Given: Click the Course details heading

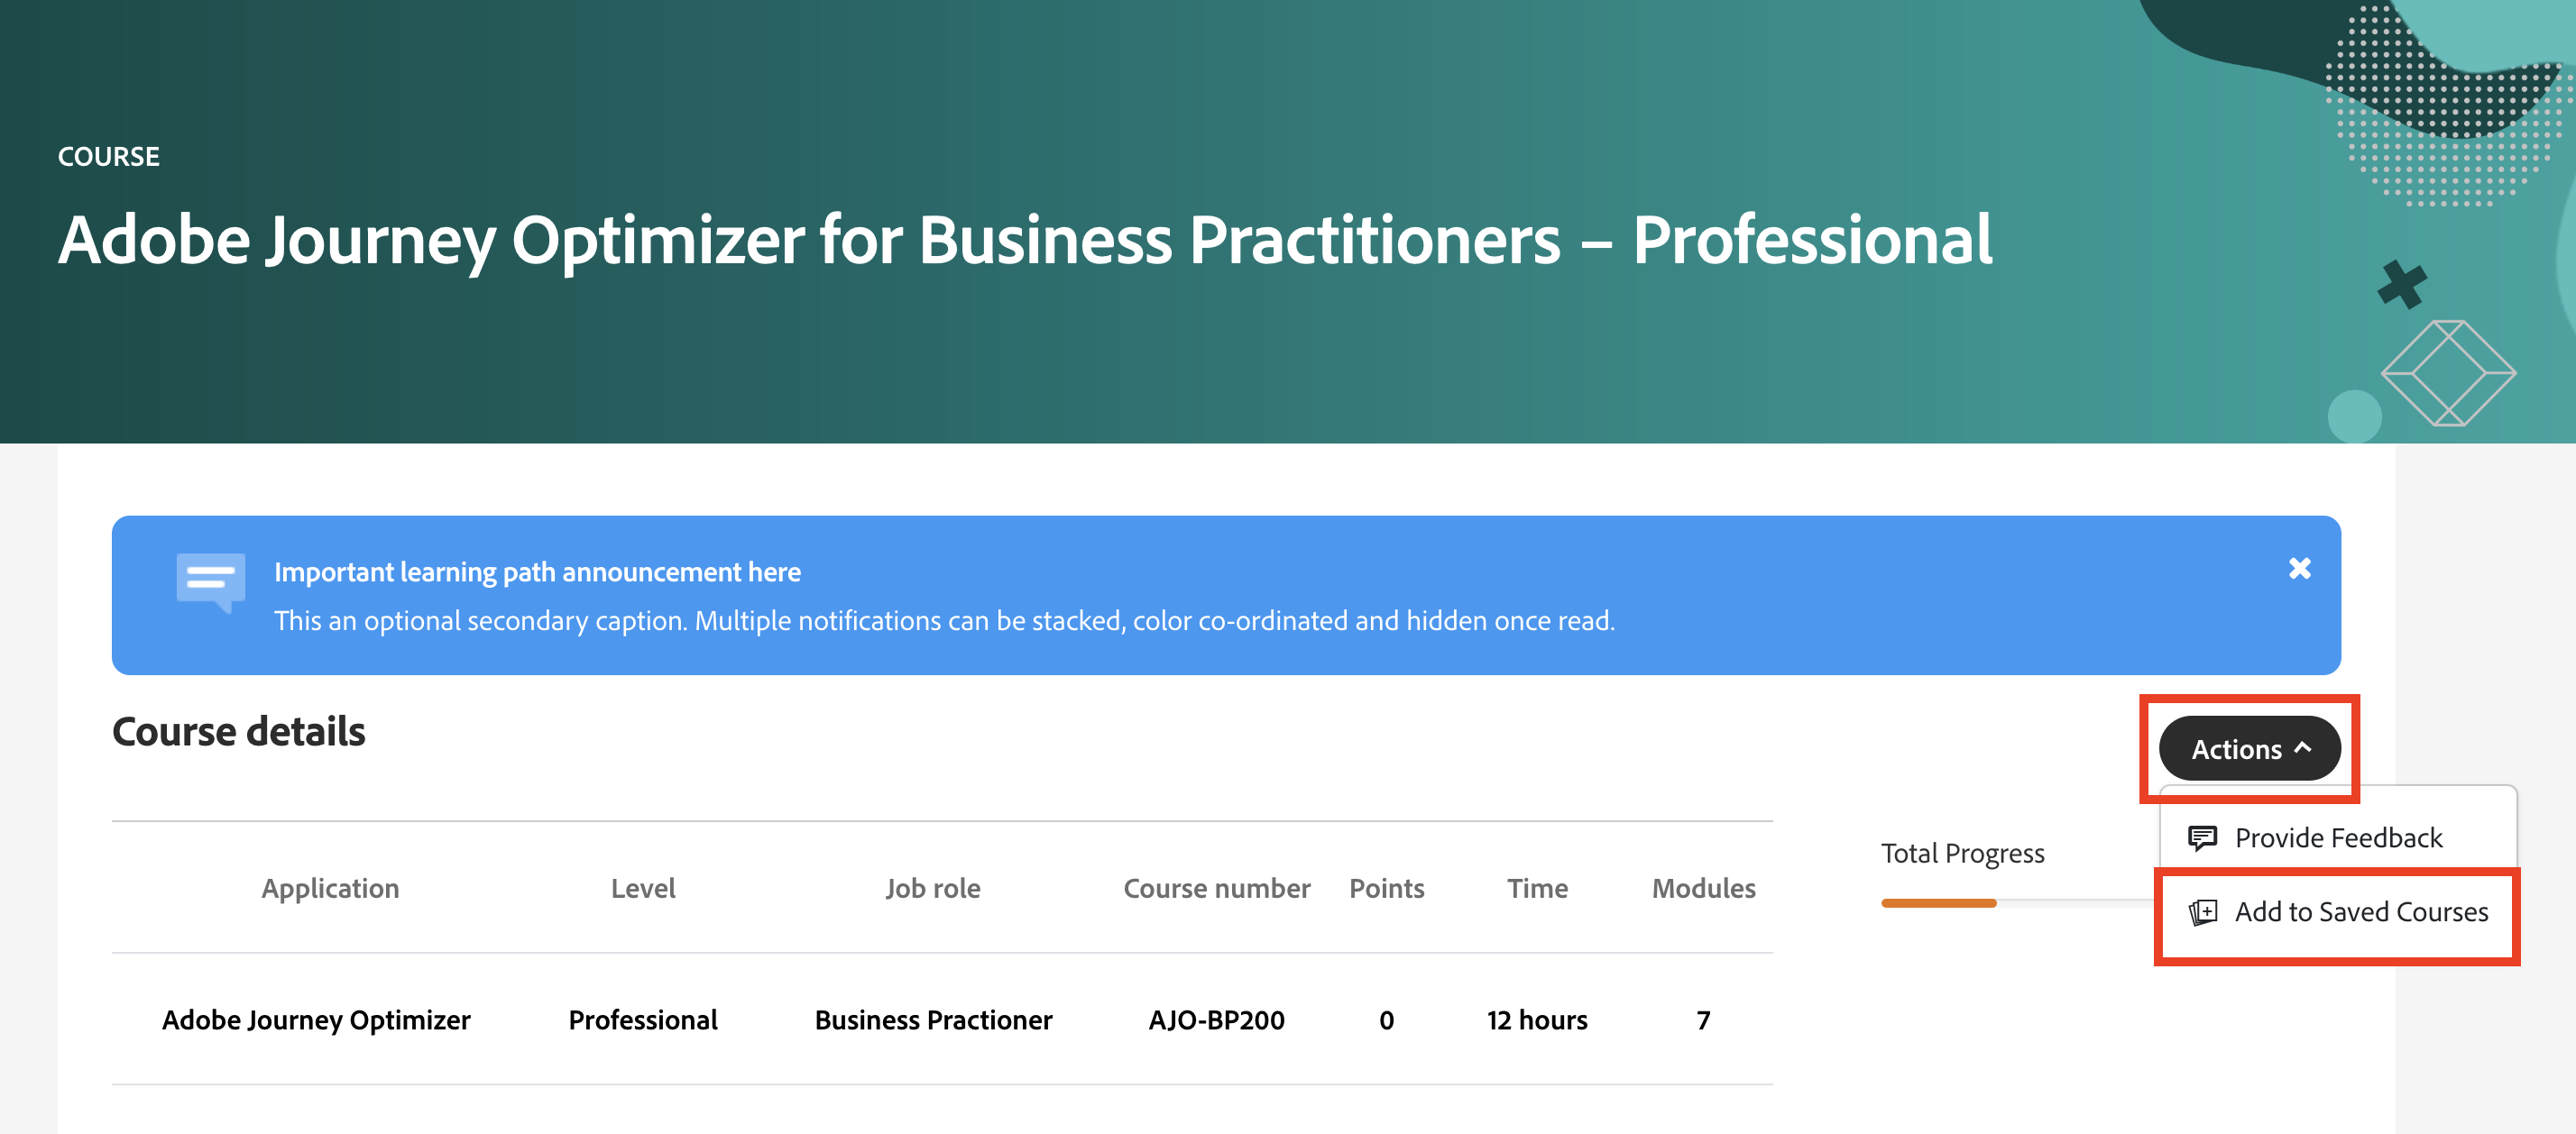Looking at the screenshot, I should tap(240, 730).
